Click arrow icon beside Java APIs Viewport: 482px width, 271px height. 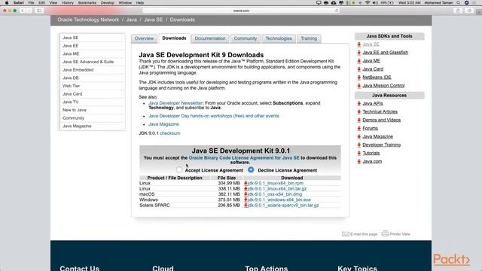[358, 104]
